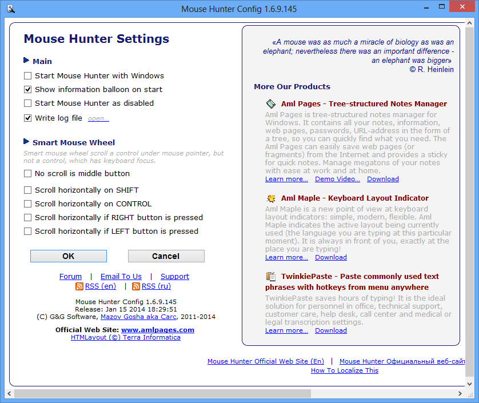
Task: Click the vertical scrollbar thumb
Action: [x=469, y=202]
